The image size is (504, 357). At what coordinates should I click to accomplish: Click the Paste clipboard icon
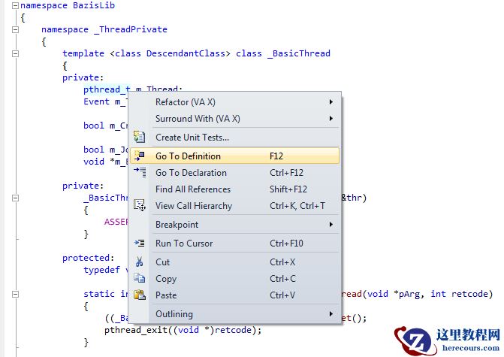click(x=140, y=295)
